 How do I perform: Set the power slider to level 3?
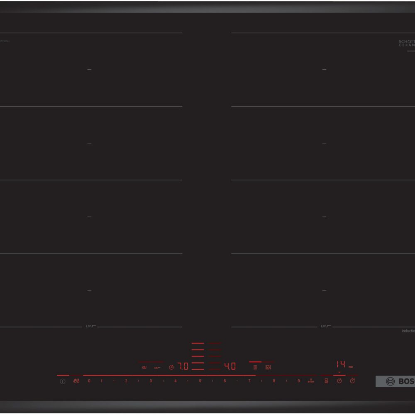pos(151,381)
